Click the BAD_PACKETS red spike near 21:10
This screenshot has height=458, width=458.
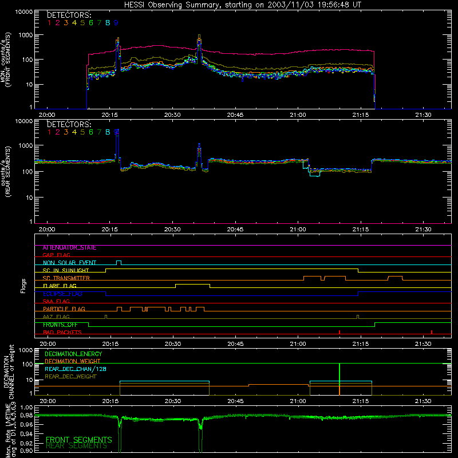(x=339, y=332)
